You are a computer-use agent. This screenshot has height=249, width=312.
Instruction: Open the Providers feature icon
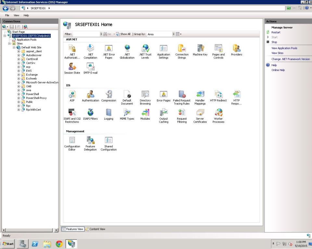click(x=237, y=50)
